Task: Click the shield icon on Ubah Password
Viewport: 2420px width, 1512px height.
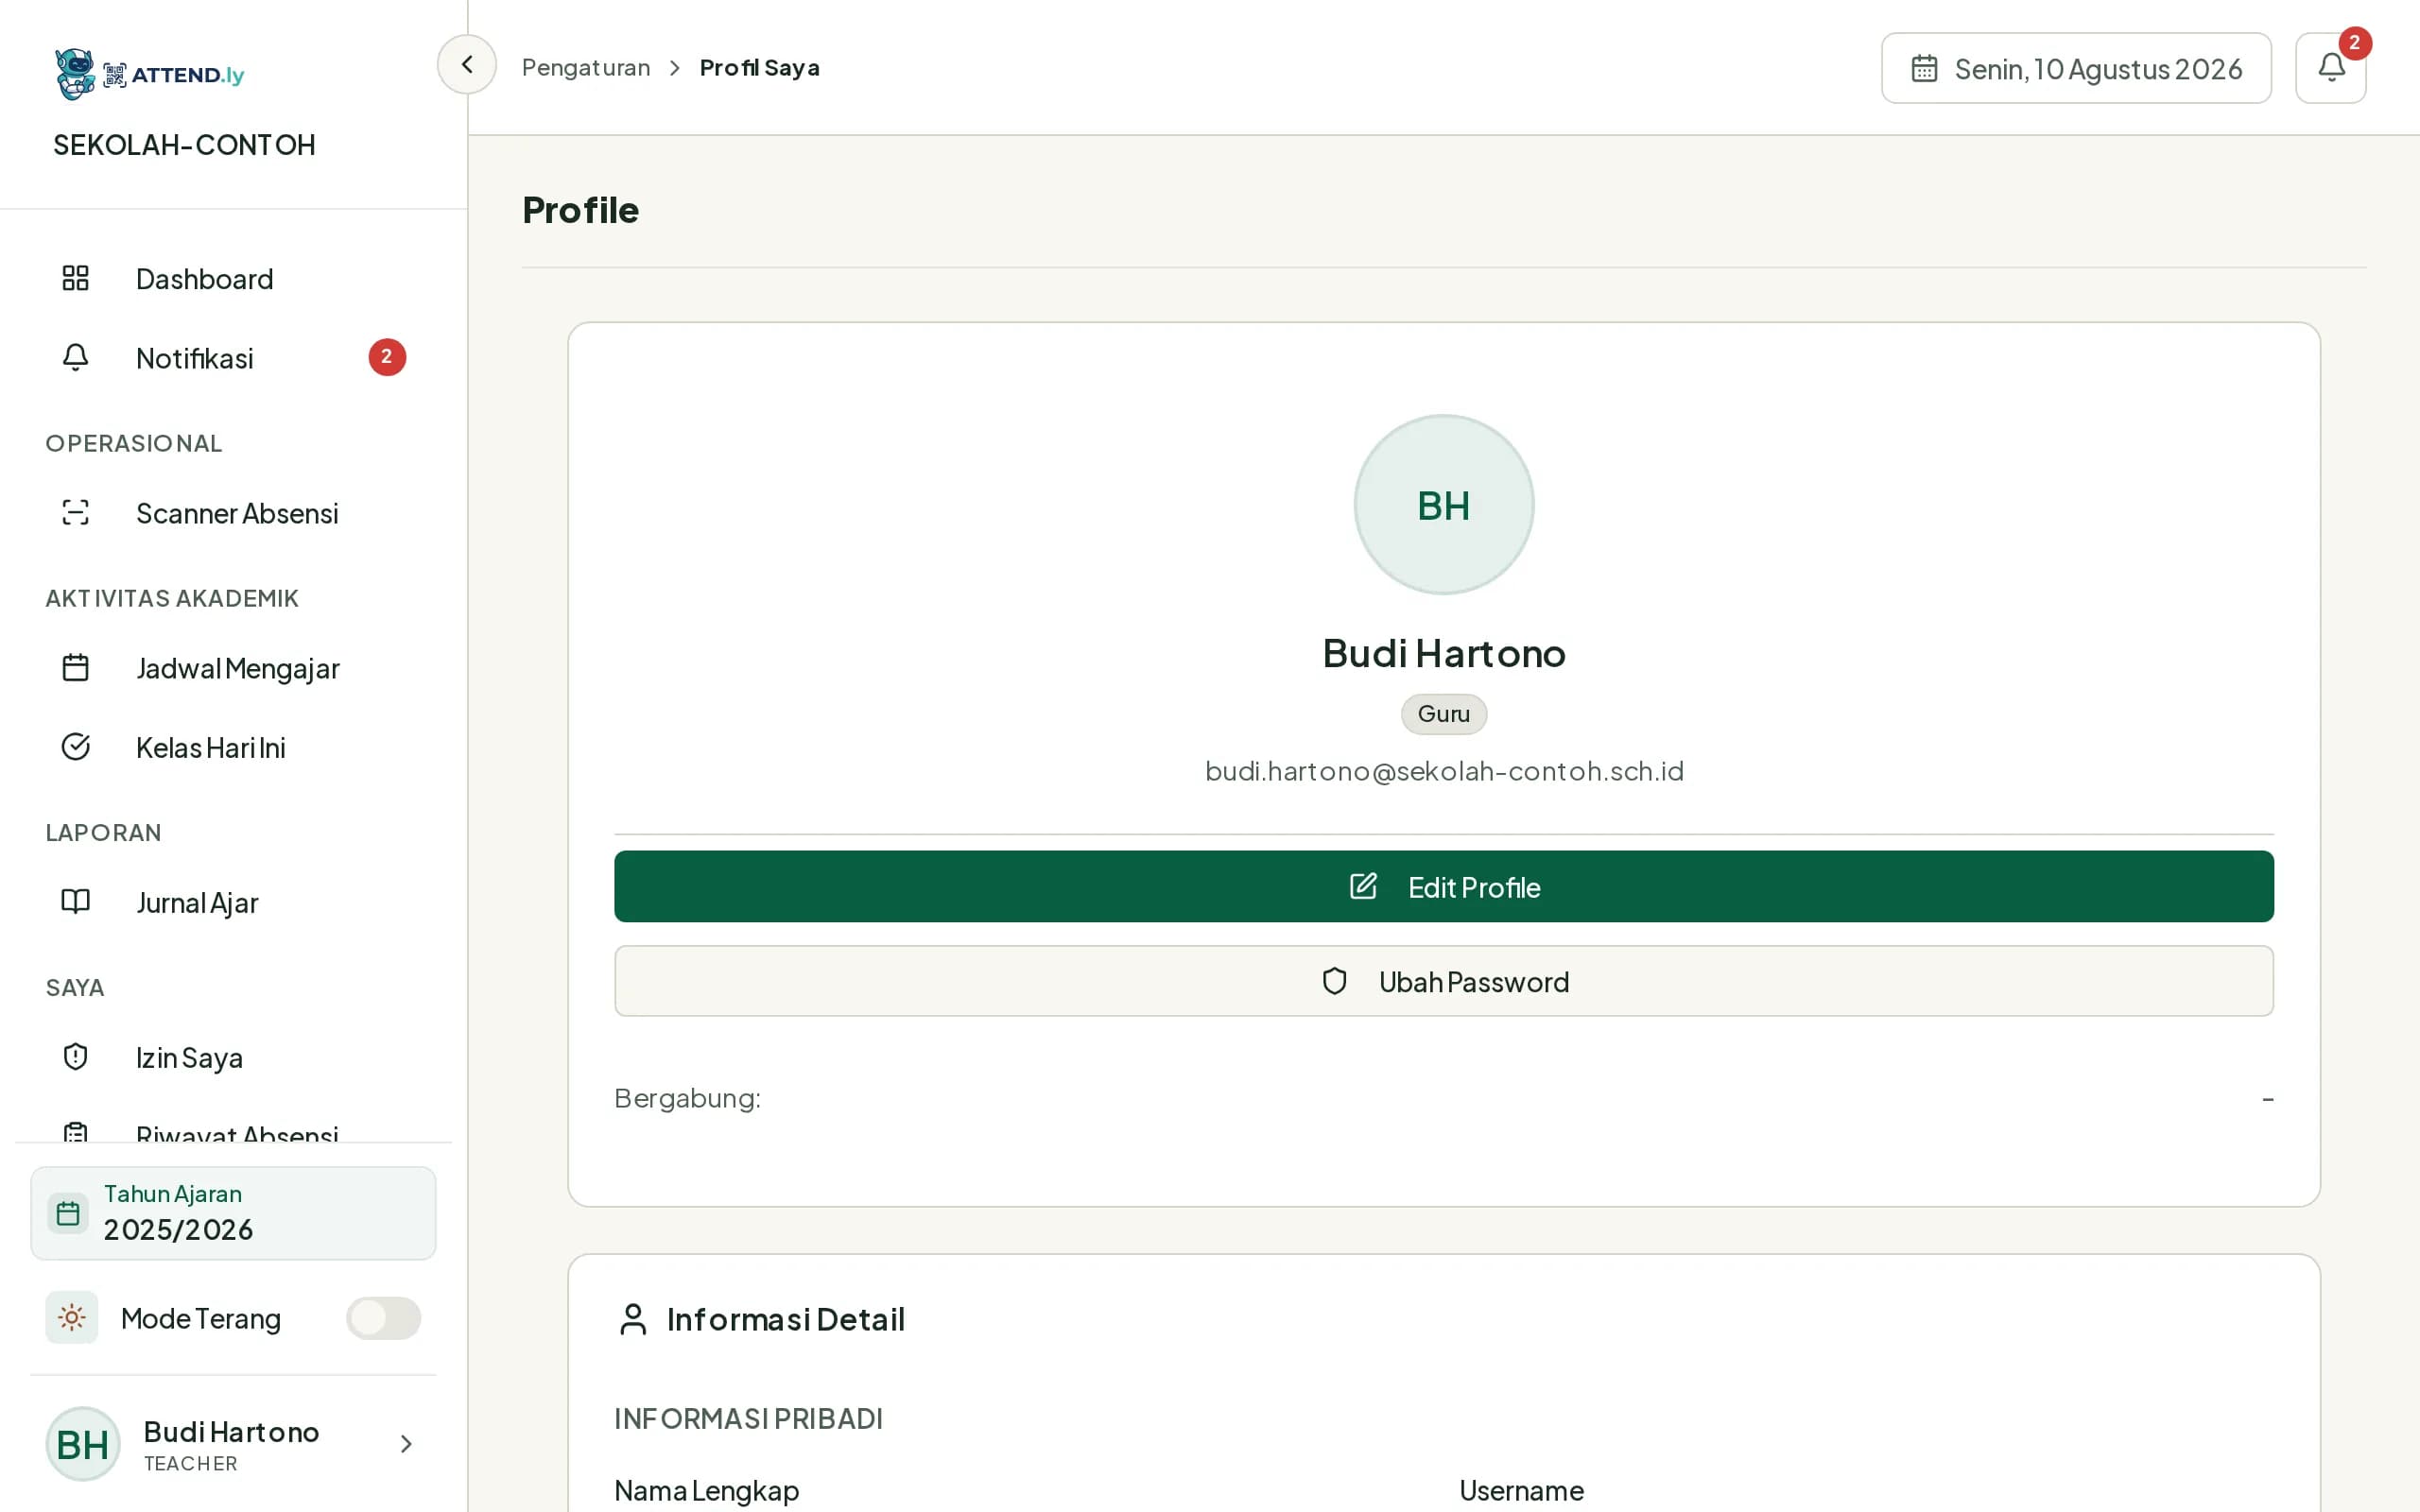Action: (1335, 981)
